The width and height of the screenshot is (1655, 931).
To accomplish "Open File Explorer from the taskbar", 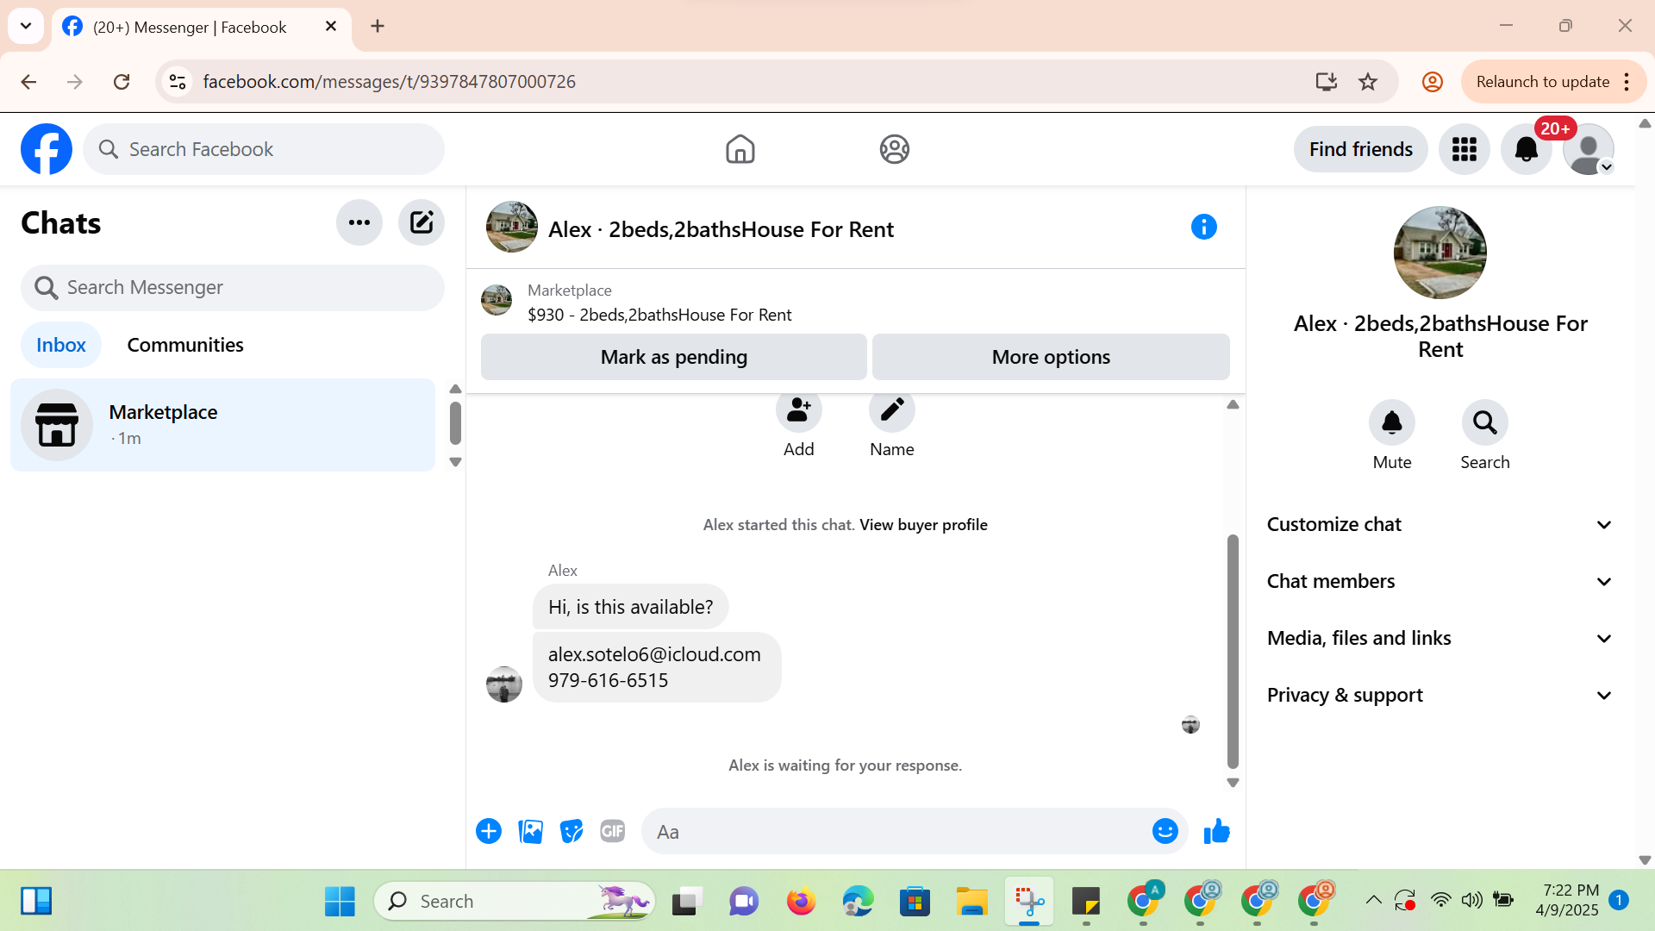I will [971, 902].
